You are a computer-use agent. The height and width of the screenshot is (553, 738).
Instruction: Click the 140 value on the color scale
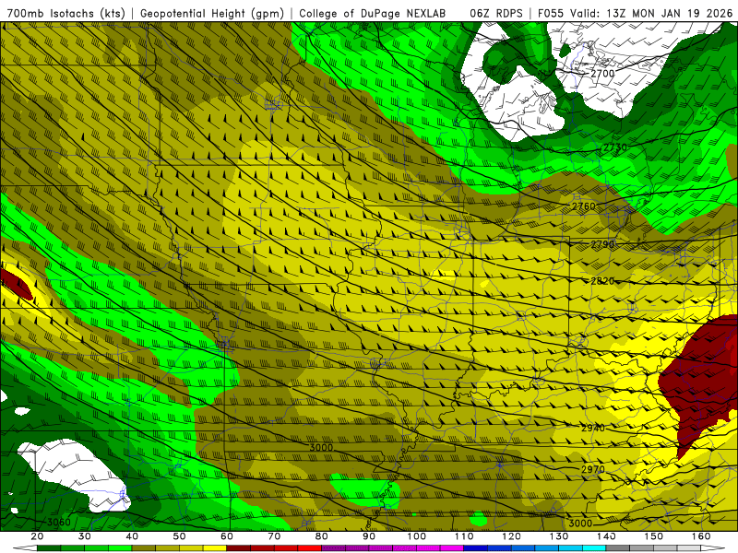click(x=606, y=536)
